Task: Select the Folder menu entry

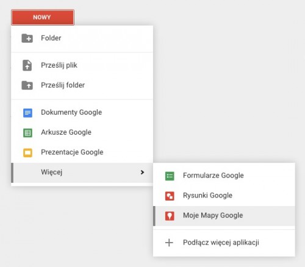Action: tap(82, 38)
